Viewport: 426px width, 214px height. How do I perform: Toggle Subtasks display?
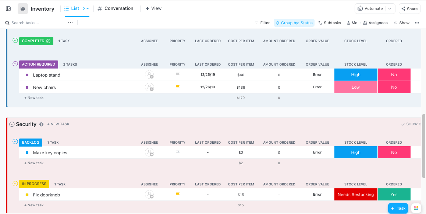(330, 23)
